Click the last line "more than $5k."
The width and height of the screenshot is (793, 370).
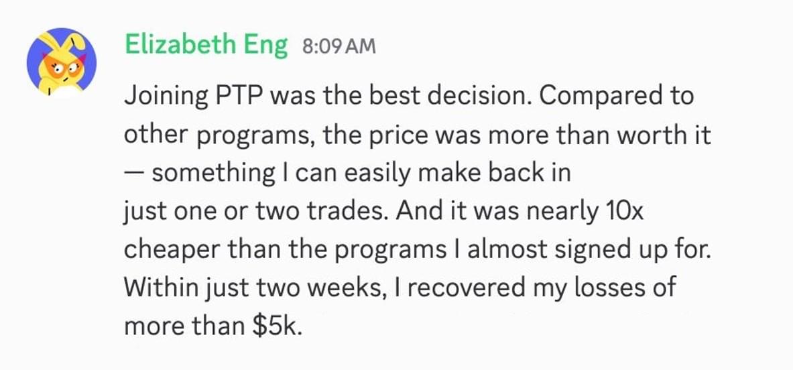coord(213,327)
